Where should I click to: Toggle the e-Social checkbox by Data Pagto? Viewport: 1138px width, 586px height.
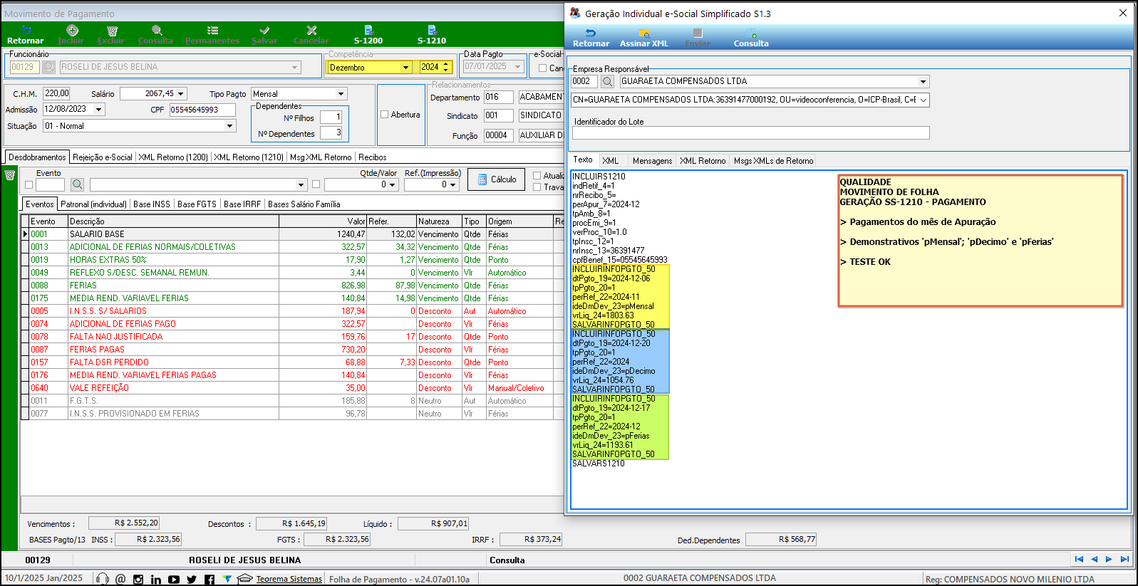(x=543, y=68)
